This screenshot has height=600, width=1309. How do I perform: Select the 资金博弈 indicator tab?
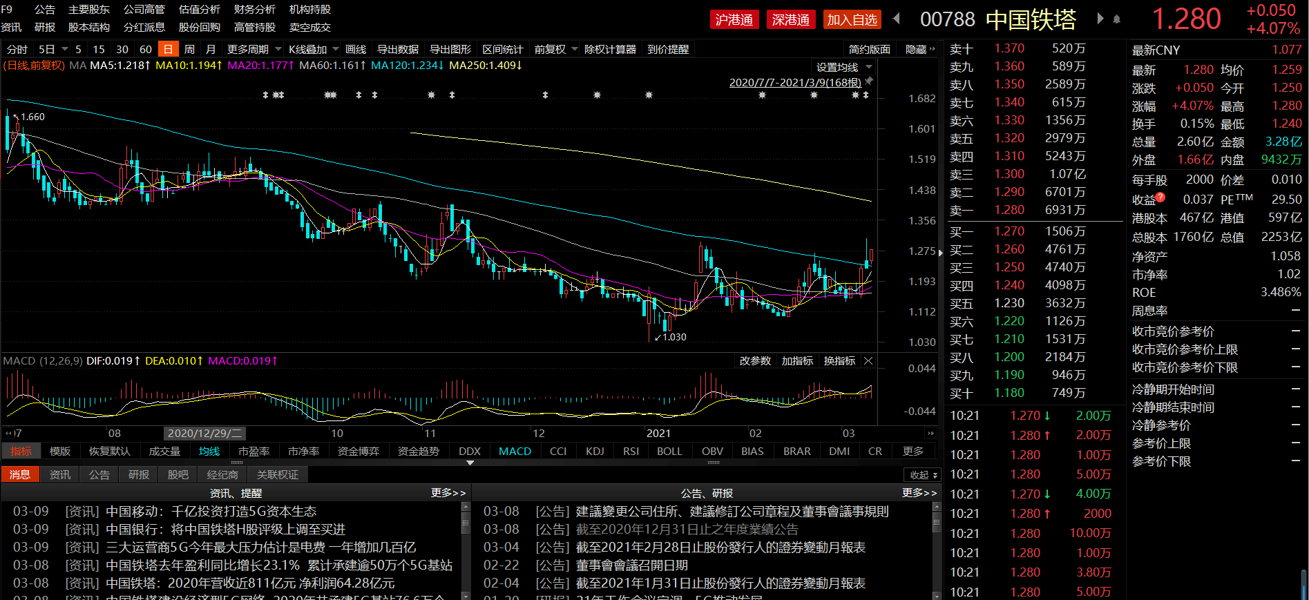(359, 451)
